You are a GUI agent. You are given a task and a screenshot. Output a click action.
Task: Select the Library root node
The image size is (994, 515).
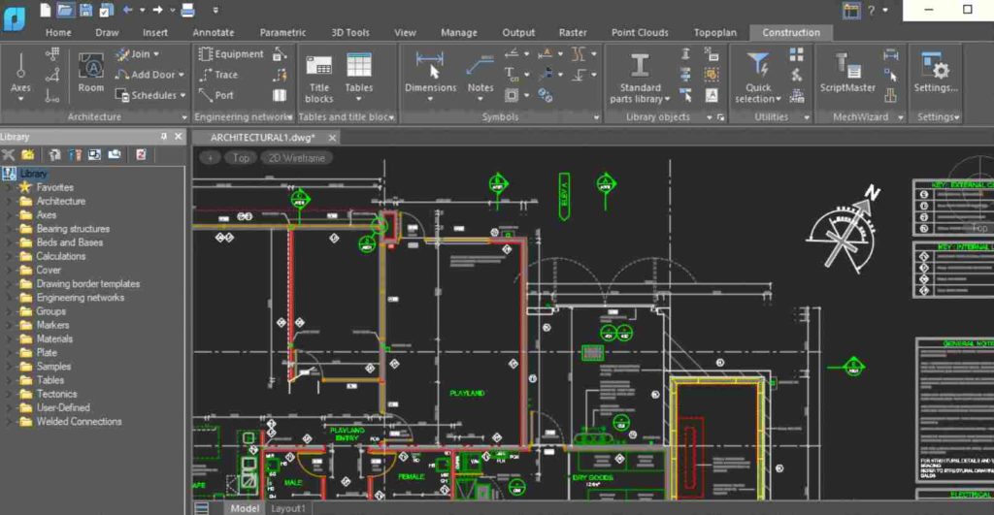tap(33, 174)
